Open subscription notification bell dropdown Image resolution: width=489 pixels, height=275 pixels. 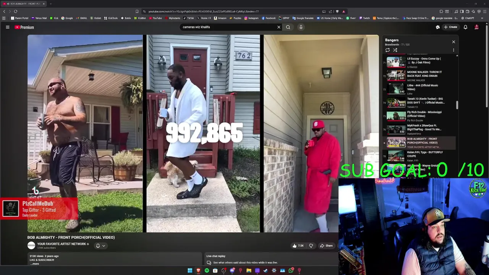[100, 246]
